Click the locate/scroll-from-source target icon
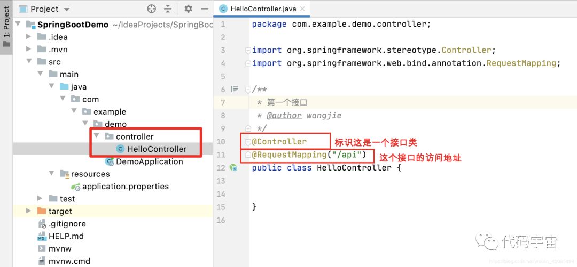Image resolution: width=577 pixels, height=267 pixels. click(x=151, y=9)
